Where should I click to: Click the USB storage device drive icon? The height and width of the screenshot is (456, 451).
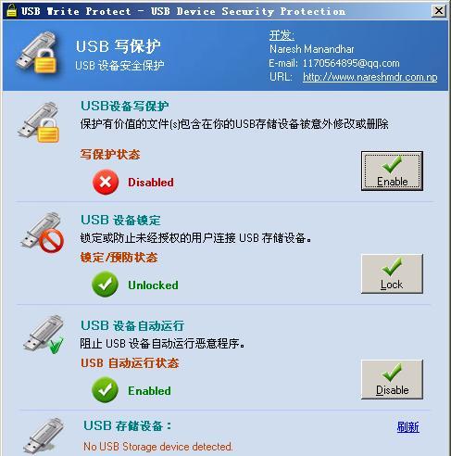tap(44, 437)
